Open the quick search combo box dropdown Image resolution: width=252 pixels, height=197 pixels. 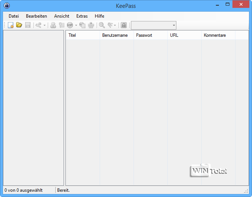coord(174,25)
